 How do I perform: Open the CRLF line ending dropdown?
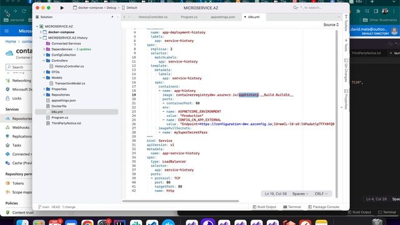click(321, 194)
